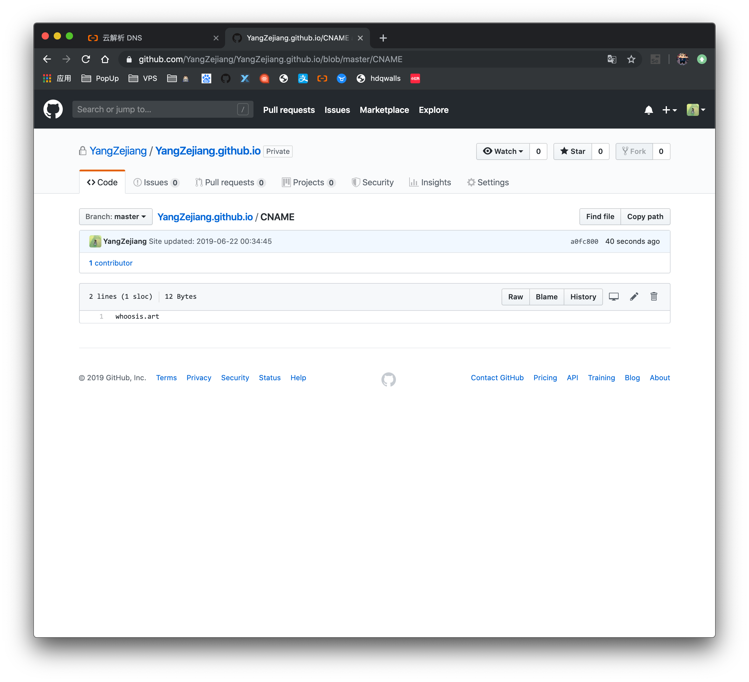Open the user avatar menu in header
Image resolution: width=749 pixels, height=682 pixels.
[696, 110]
